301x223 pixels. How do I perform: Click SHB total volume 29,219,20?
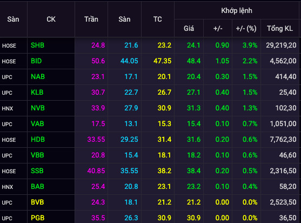281,45
